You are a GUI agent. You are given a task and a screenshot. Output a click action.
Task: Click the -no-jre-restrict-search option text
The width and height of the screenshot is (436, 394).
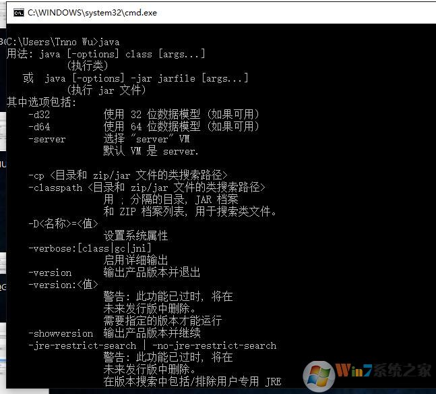coord(214,345)
